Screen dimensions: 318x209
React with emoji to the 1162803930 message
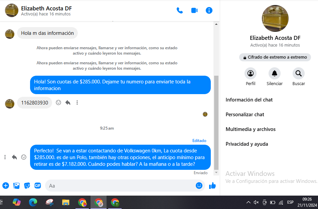pyautogui.click(x=58, y=102)
